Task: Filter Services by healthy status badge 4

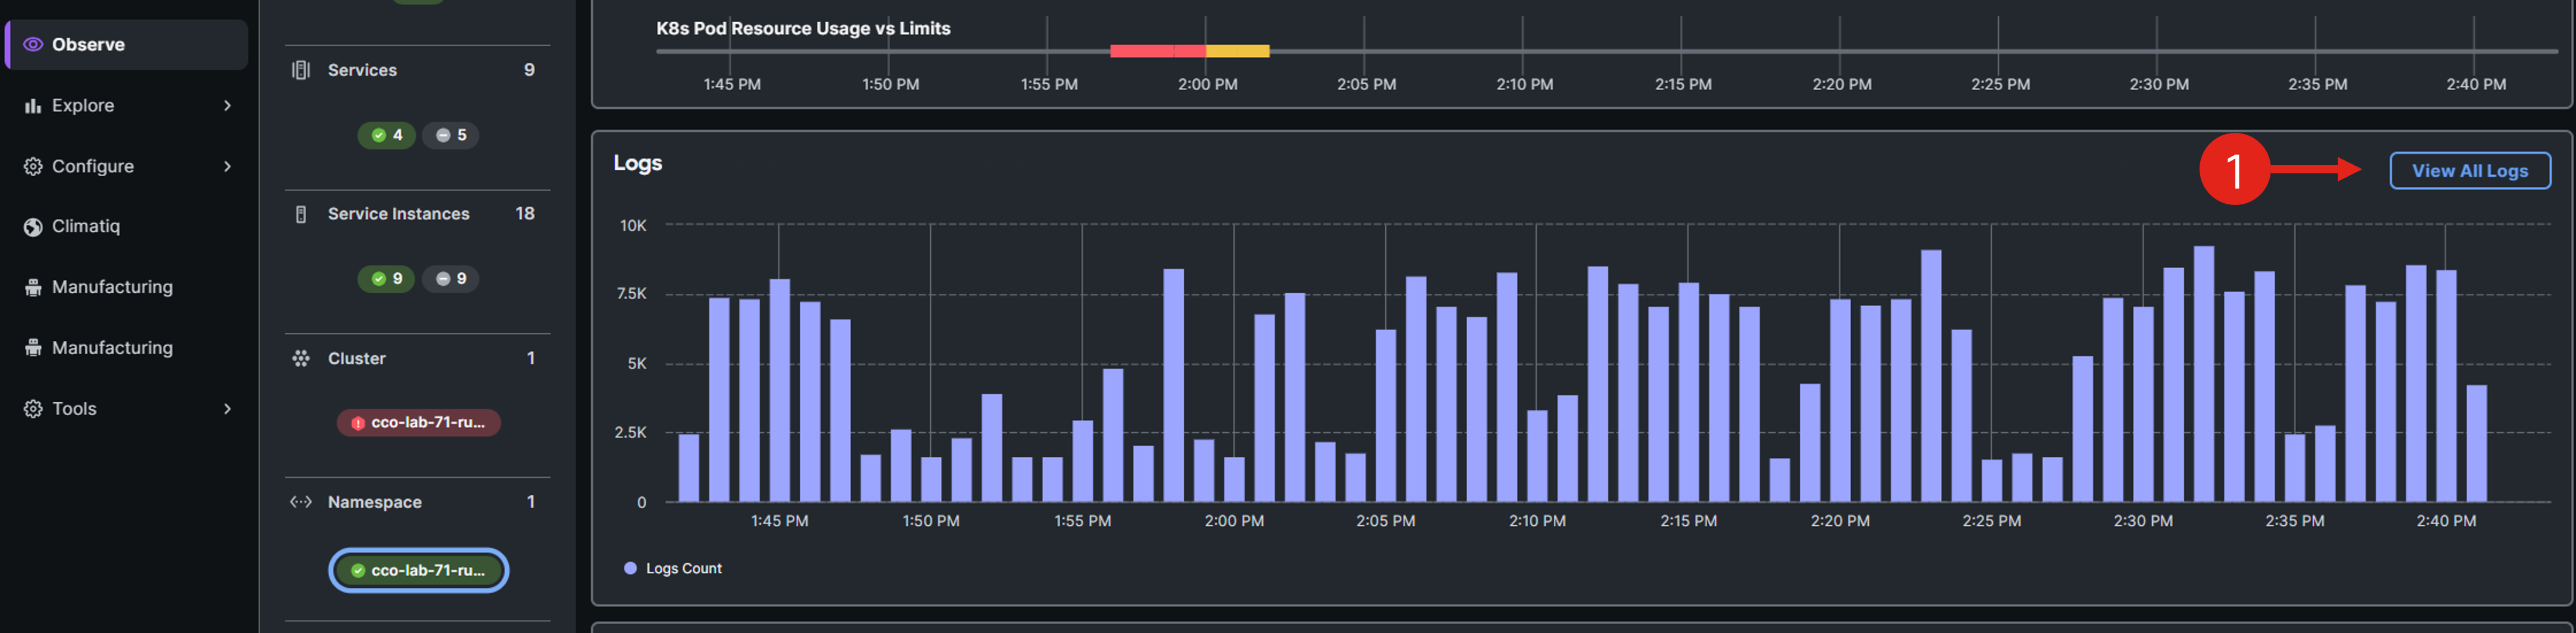Action: coord(387,135)
